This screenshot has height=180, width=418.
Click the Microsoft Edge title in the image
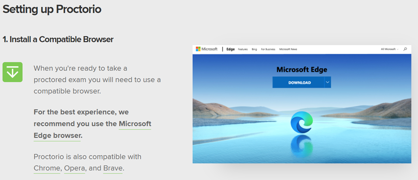coord(302,69)
